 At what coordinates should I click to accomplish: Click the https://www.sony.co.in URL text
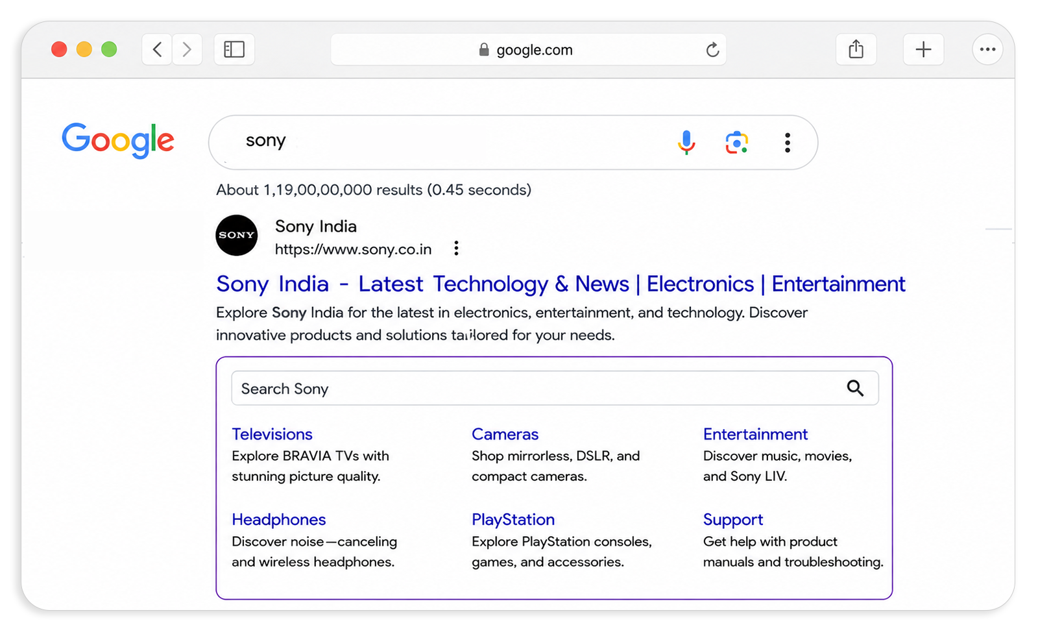[x=353, y=249]
